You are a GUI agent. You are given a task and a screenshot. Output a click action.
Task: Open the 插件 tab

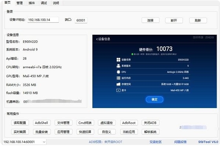32,3
